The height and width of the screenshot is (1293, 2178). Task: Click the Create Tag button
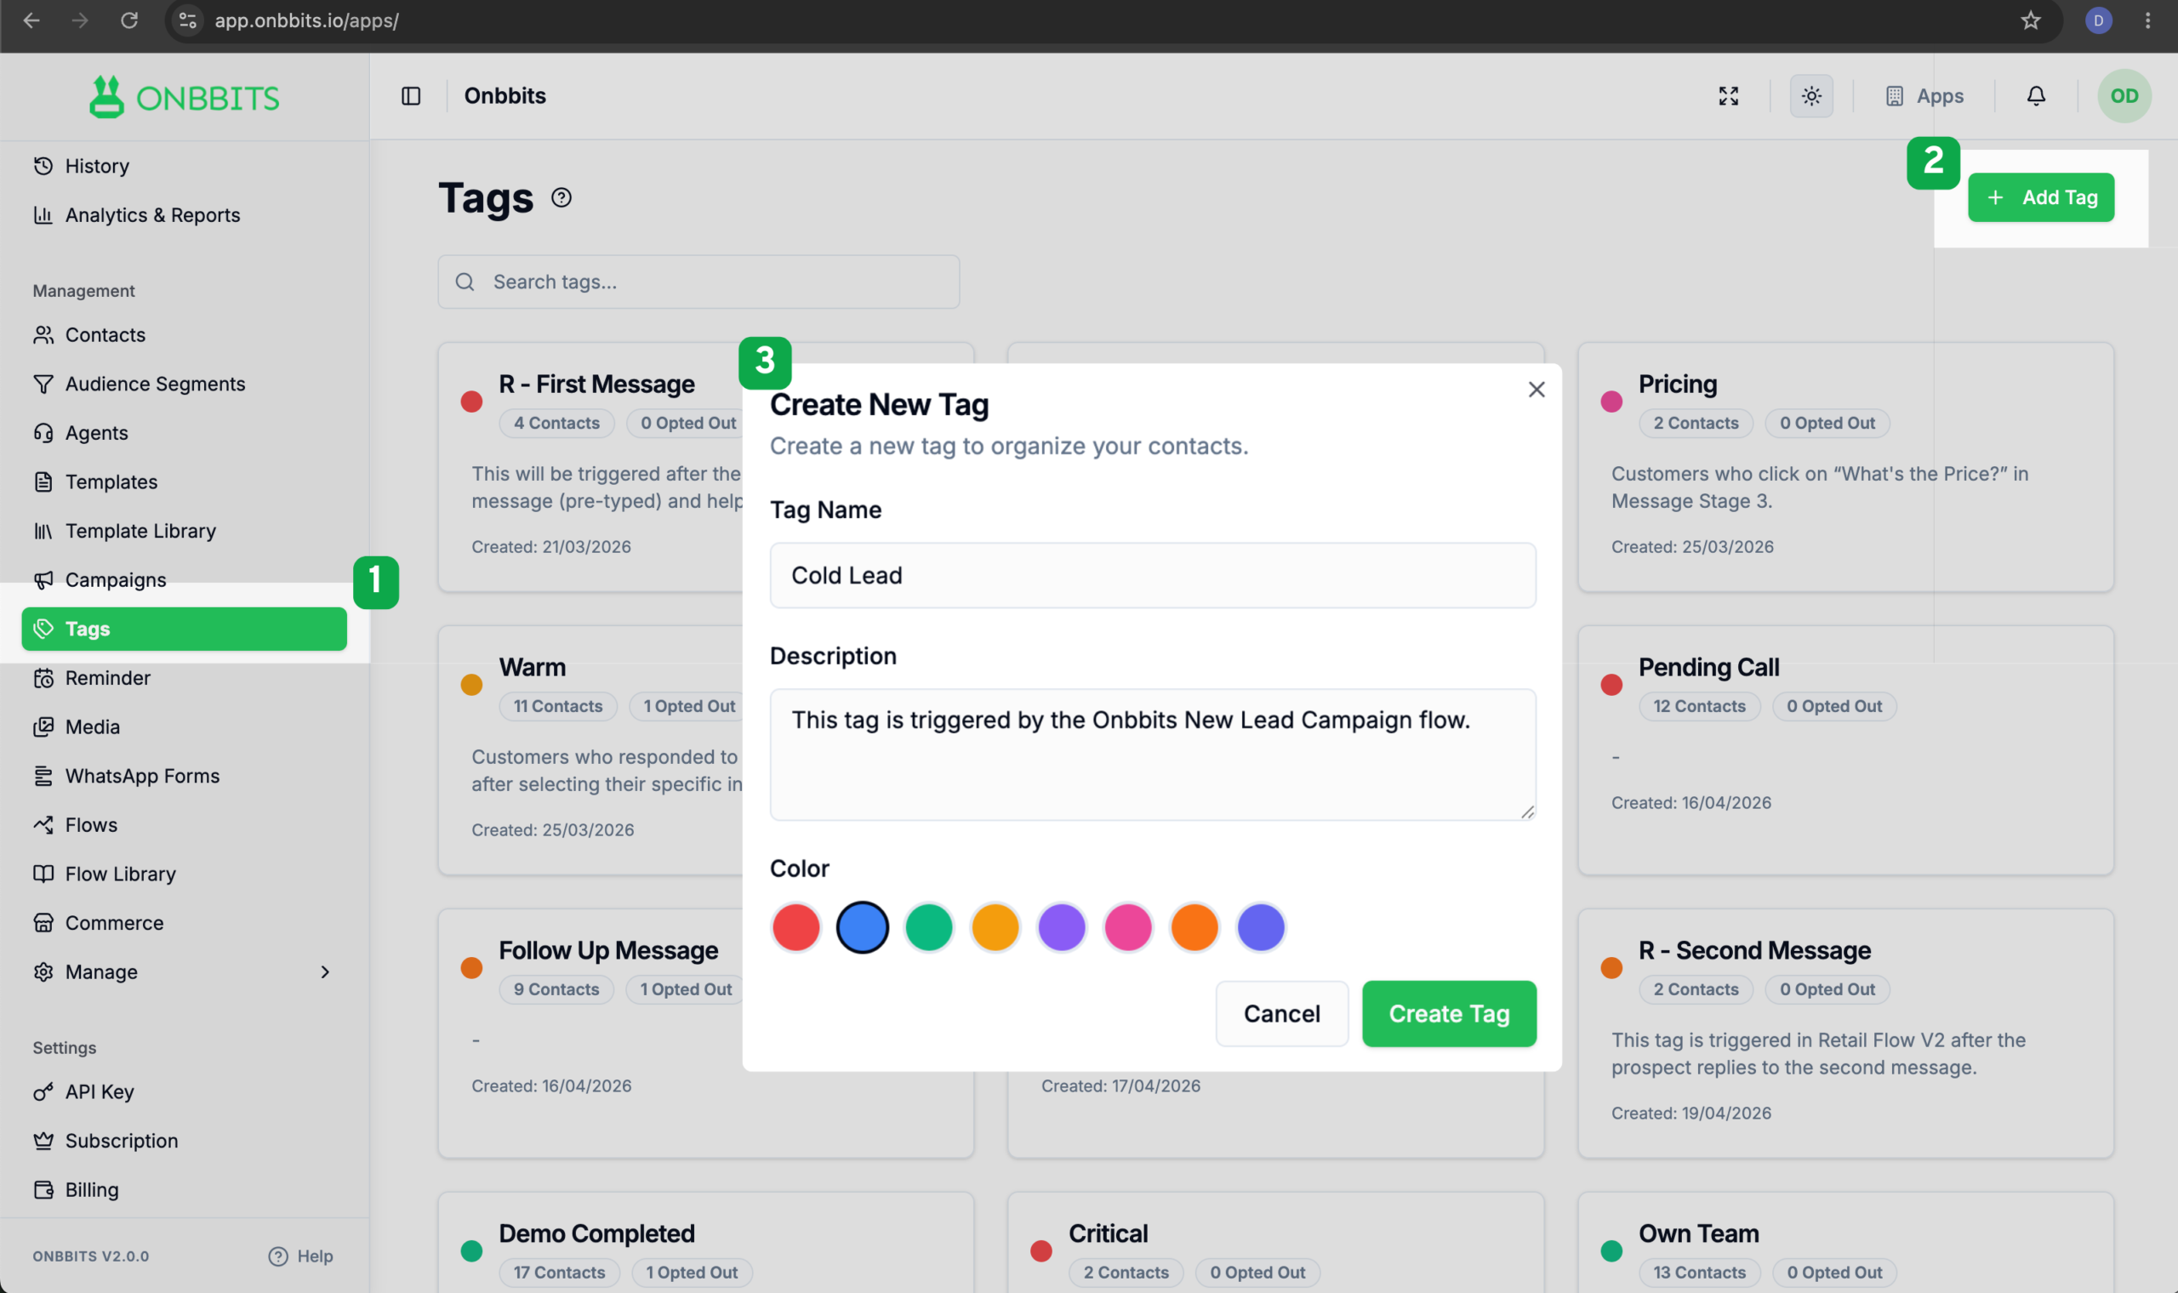1449,1014
